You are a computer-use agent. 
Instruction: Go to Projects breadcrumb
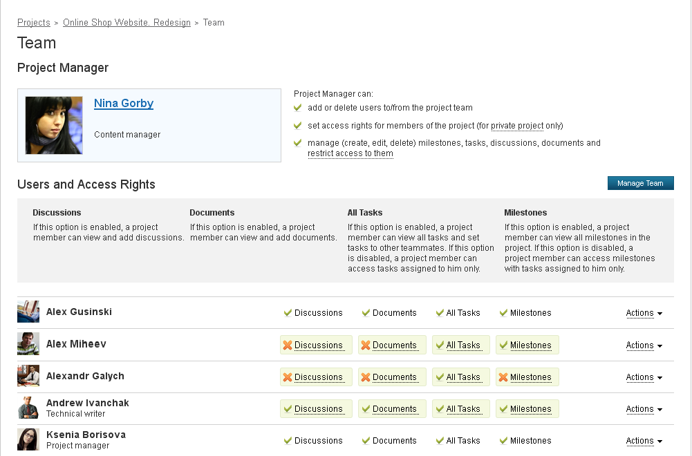point(34,23)
